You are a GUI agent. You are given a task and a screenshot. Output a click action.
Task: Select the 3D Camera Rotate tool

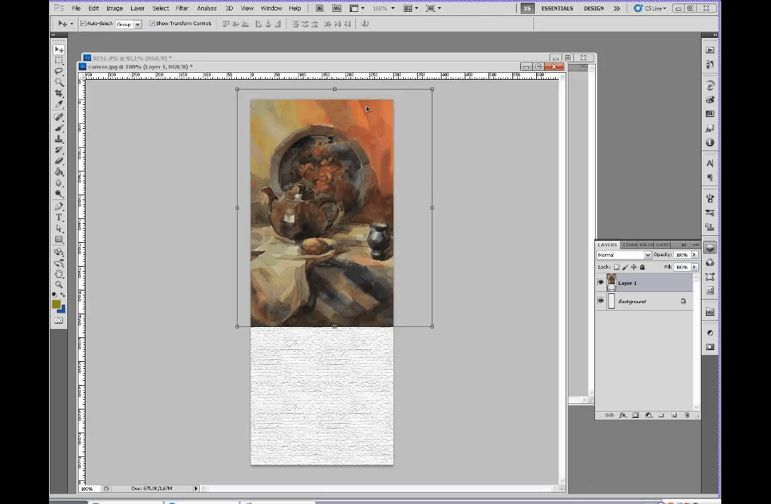coord(58,262)
